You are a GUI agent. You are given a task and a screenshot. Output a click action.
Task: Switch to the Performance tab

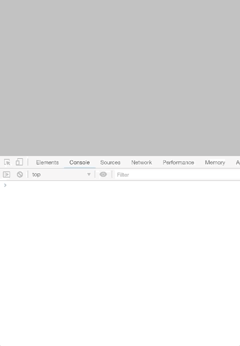[x=178, y=162]
